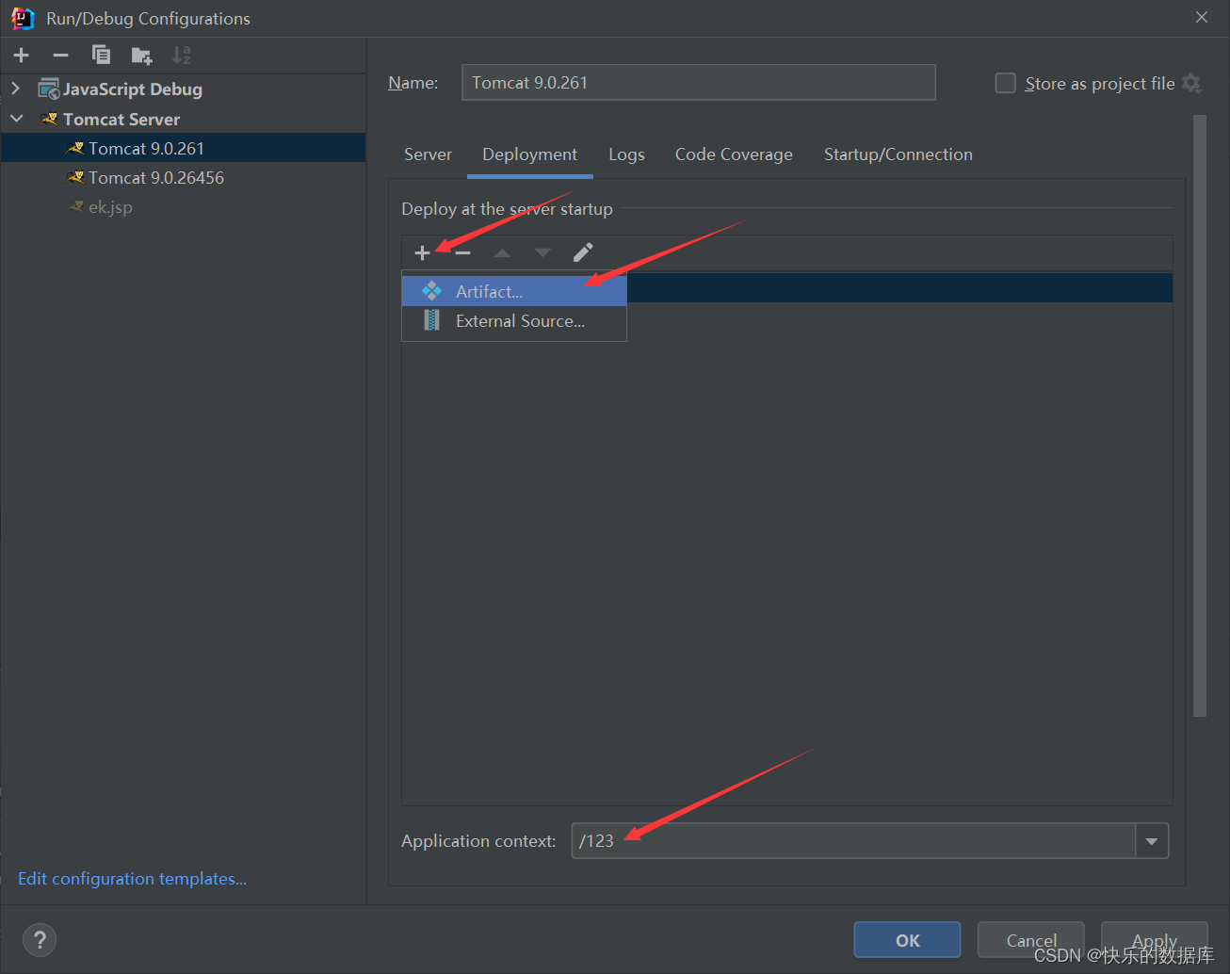1230x974 pixels.
Task: Click the Apply button
Action: pos(1154,940)
